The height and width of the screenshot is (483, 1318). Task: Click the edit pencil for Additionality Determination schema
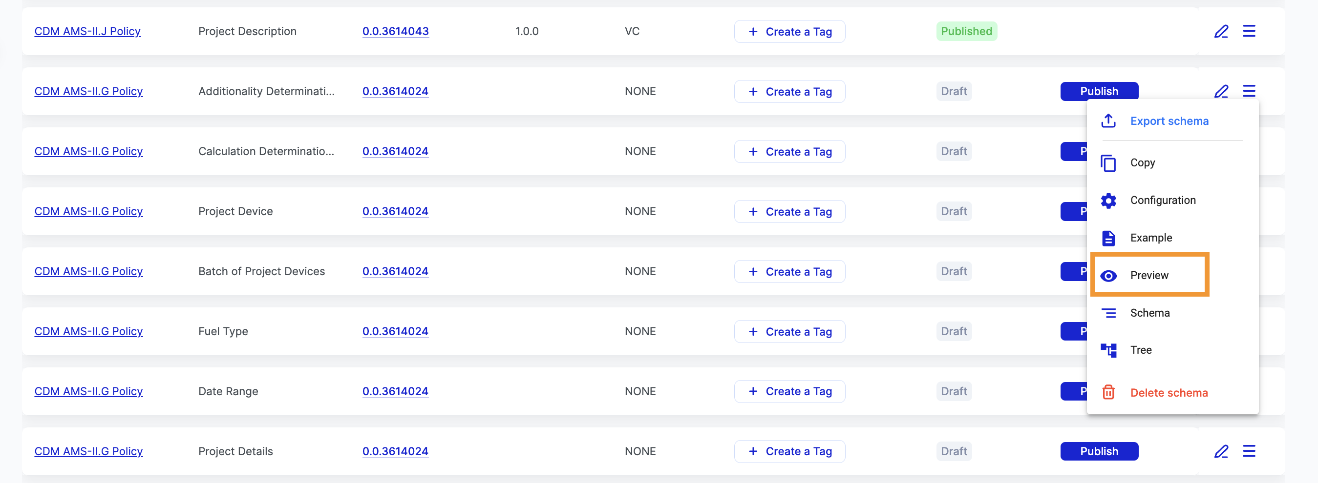point(1221,92)
